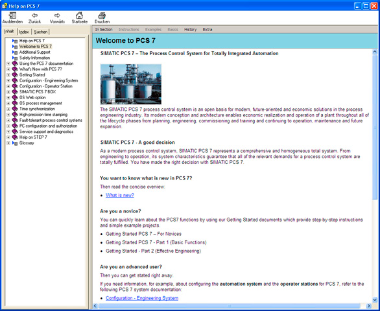Click the Help on PCS 7 titlebar icon
380x311 pixels.
coord(5,5)
